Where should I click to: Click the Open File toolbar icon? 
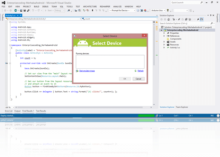point(21,11)
